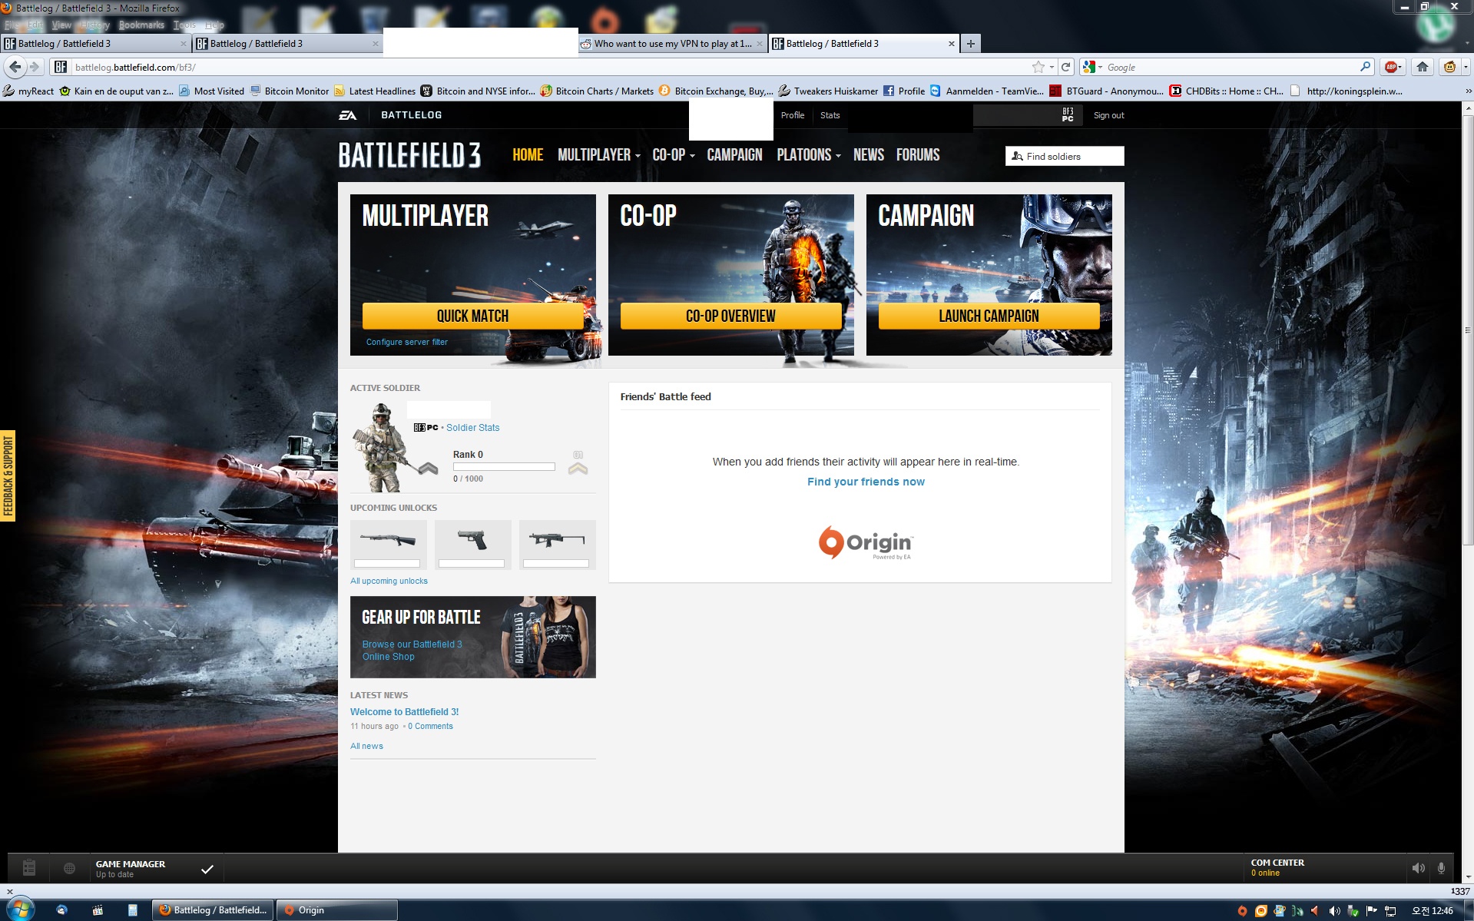Open a new browser tab

coord(971,44)
